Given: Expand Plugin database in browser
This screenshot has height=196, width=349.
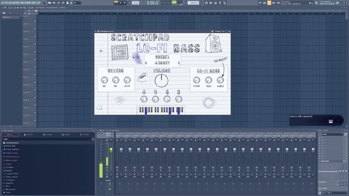Looking at the screenshot, I should click(x=11, y=150).
